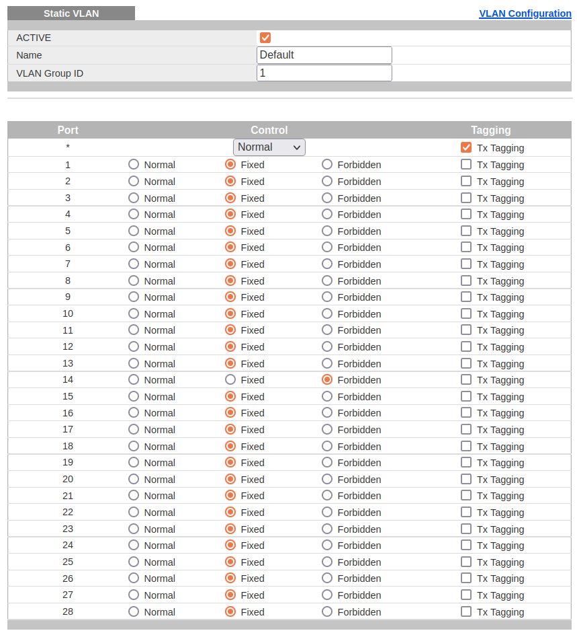The height and width of the screenshot is (635, 577).
Task: Select Fixed for port 14
Action: 230,379
